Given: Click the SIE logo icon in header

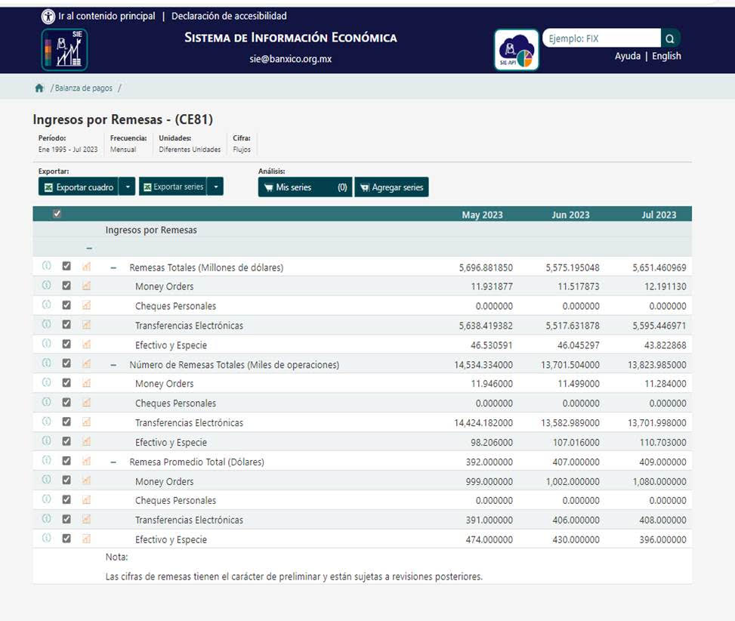Looking at the screenshot, I should (x=64, y=50).
